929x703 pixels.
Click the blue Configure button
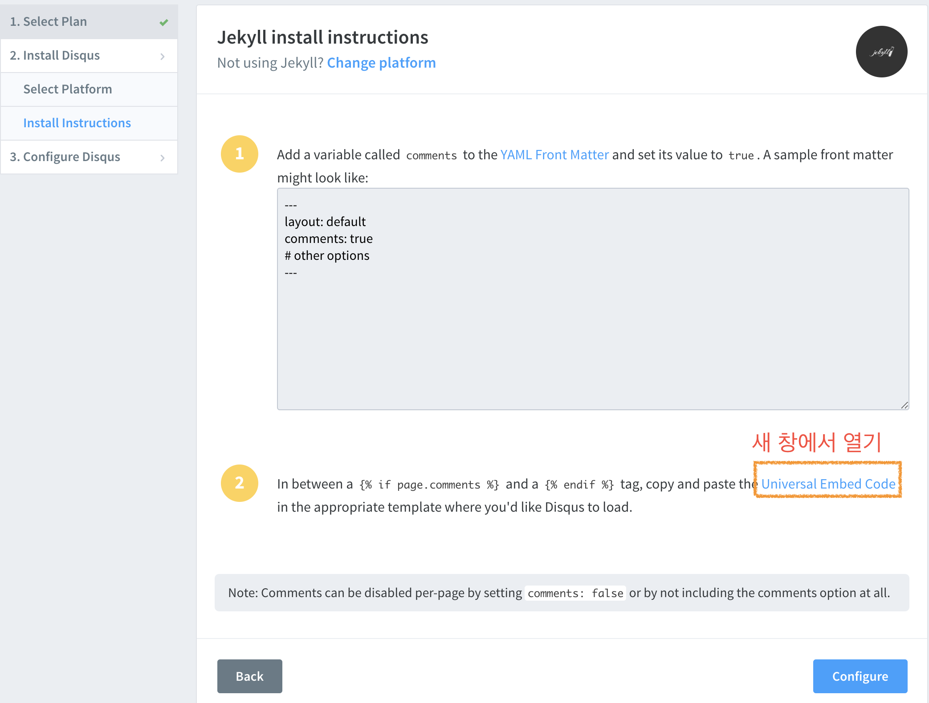point(860,676)
